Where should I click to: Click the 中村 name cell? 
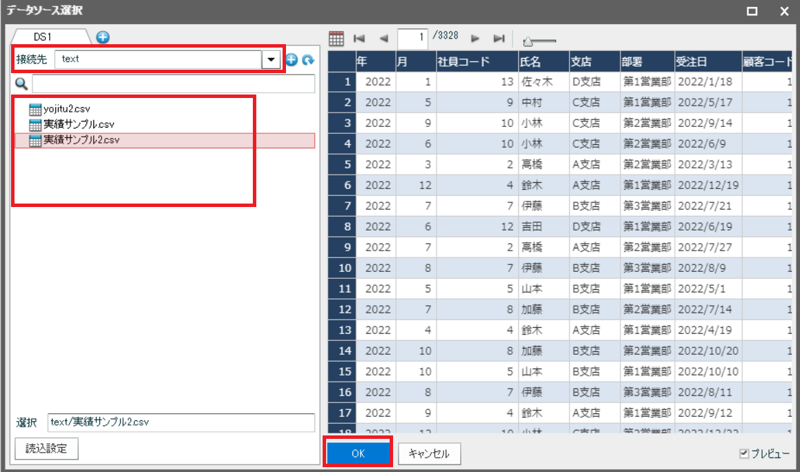click(544, 102)
